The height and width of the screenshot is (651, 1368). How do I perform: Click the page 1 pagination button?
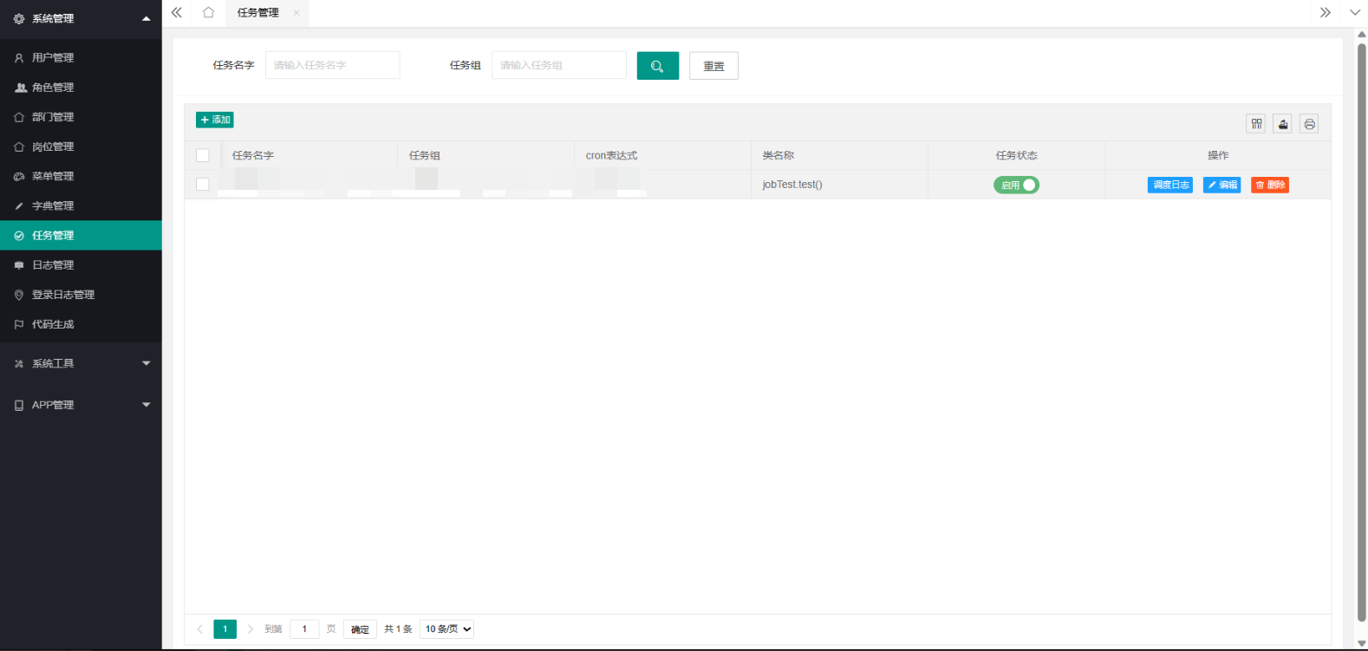[x=225, y=629]
